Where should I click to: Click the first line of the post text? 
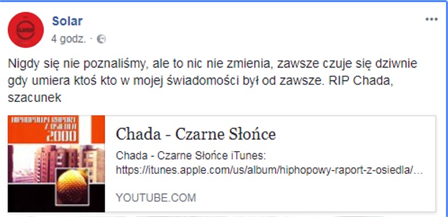pyautogui.click(x=212, y=64)
